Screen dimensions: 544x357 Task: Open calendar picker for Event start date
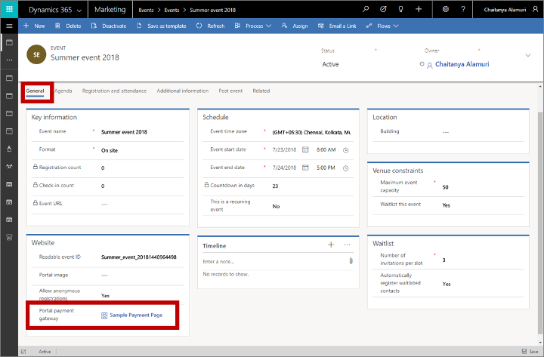click(x=305, y=149)
